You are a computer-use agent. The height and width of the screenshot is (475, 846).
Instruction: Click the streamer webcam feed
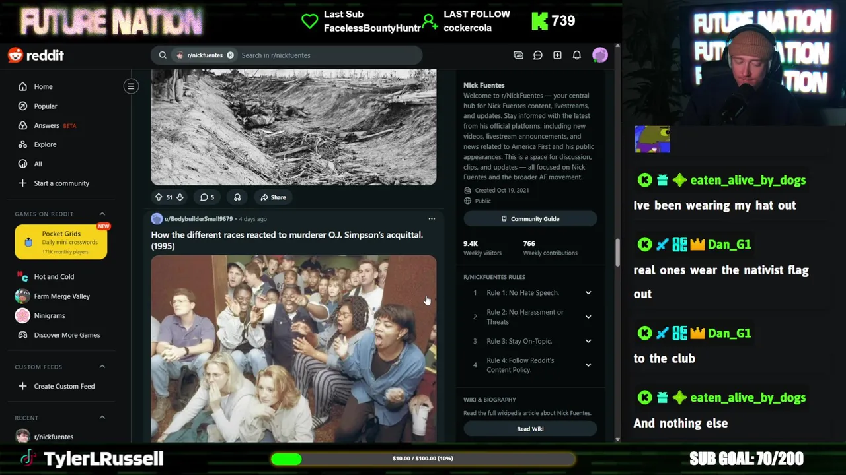click(x=734, y=64)
